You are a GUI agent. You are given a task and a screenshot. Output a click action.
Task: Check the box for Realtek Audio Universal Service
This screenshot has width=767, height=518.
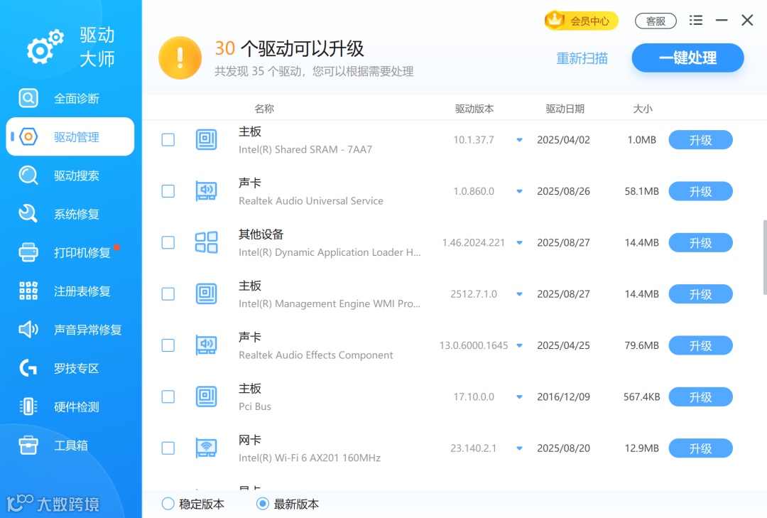(168, 191)
